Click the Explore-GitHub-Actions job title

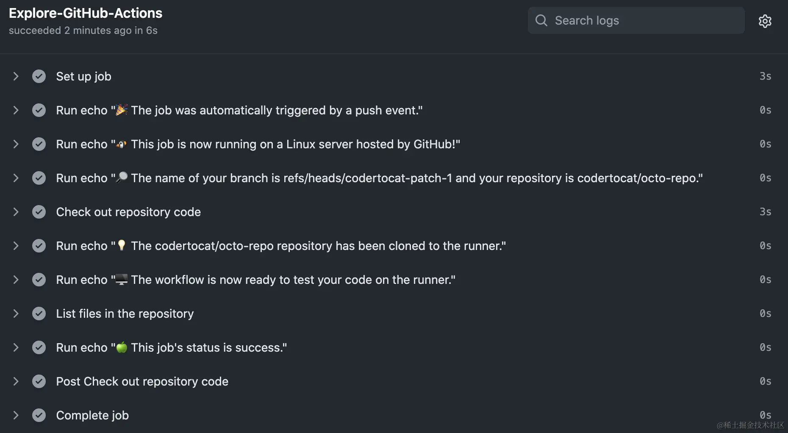click(86, 13)
